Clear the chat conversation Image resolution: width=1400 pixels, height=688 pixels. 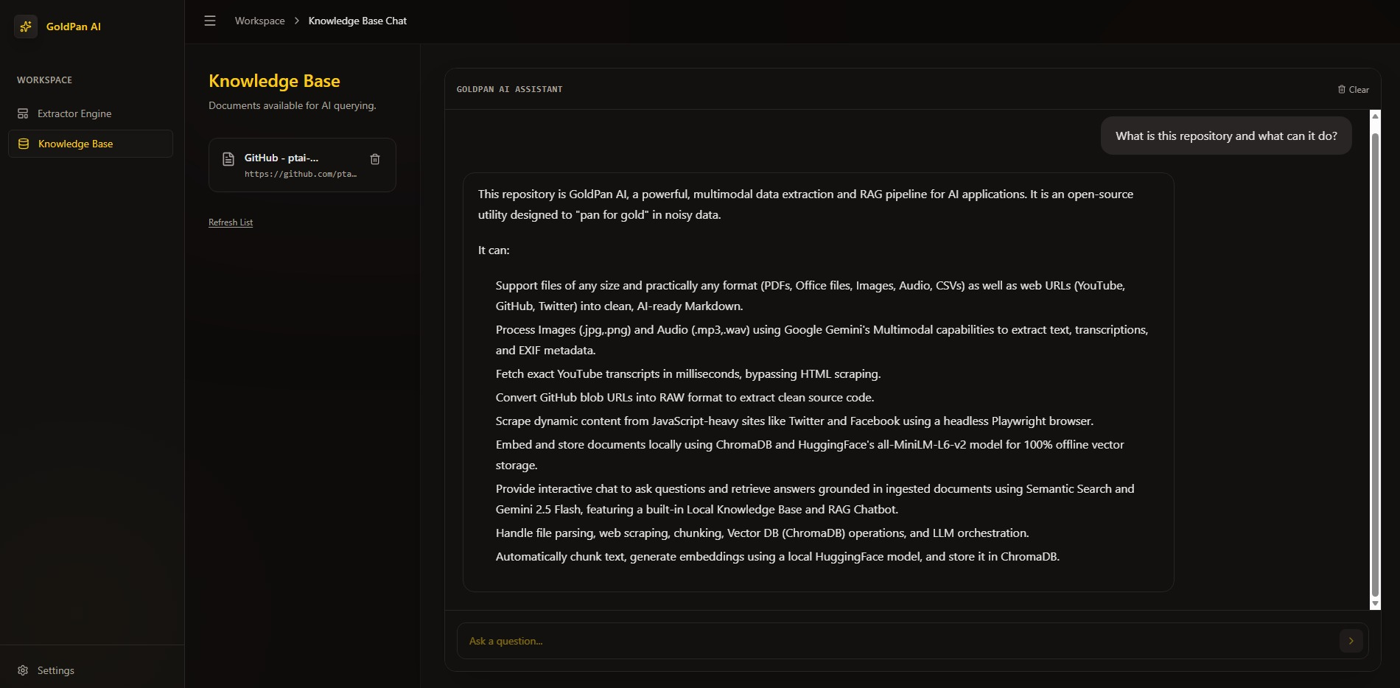click(1354, 89)
